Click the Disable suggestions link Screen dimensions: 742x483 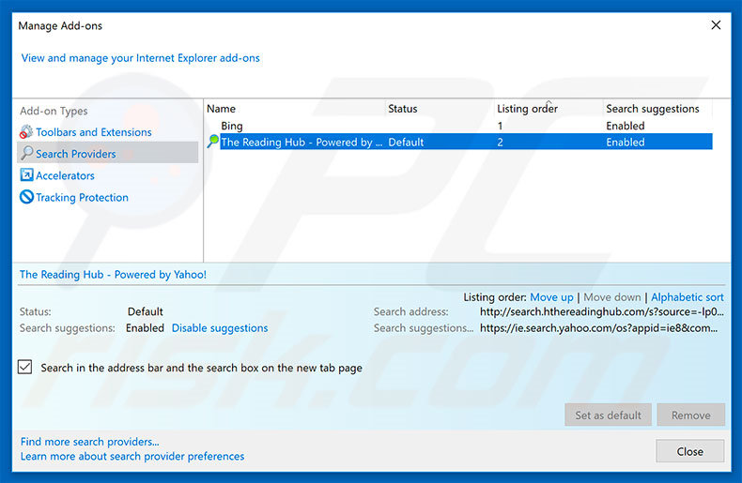pos(220,328)
